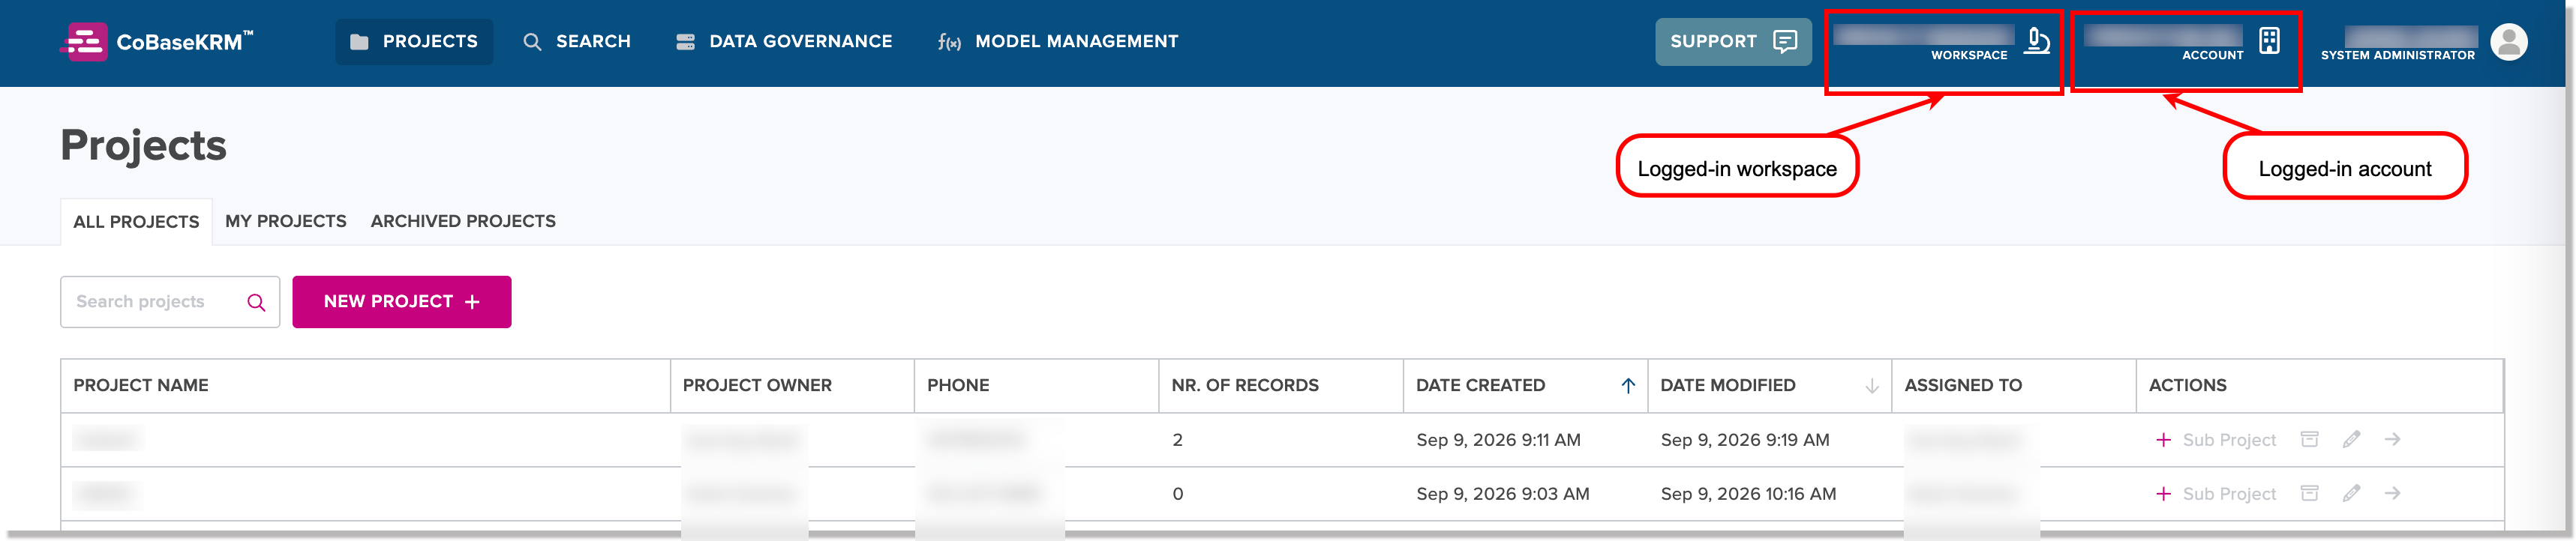Edit the project created at 9:11 AM
This screenshot has height=541, width=2576.
click(x=2351, y=439)
